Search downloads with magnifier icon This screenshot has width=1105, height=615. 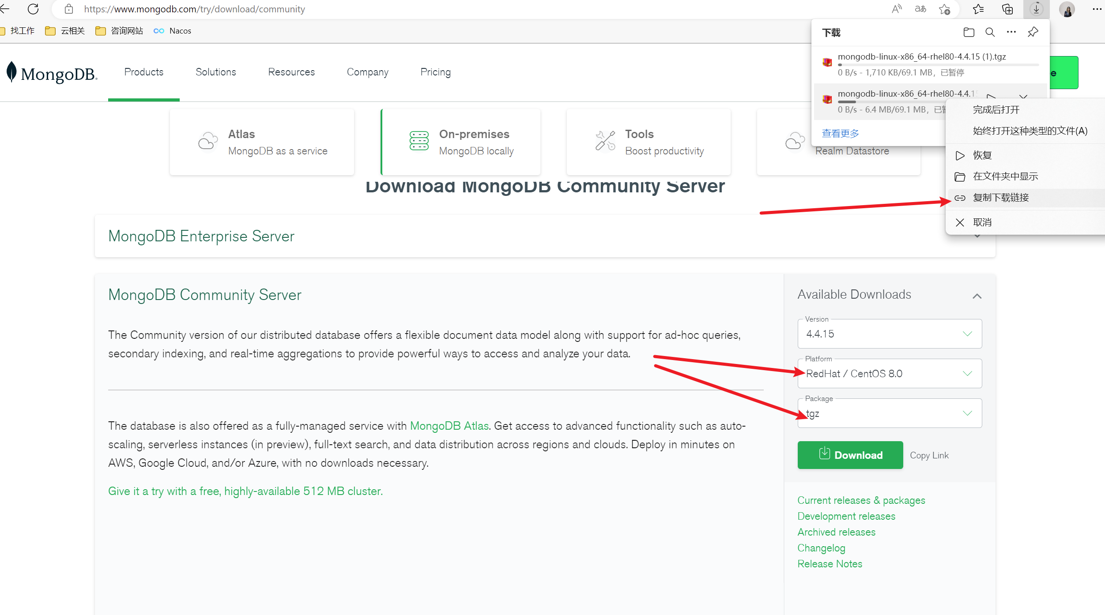tap(990, 32)
